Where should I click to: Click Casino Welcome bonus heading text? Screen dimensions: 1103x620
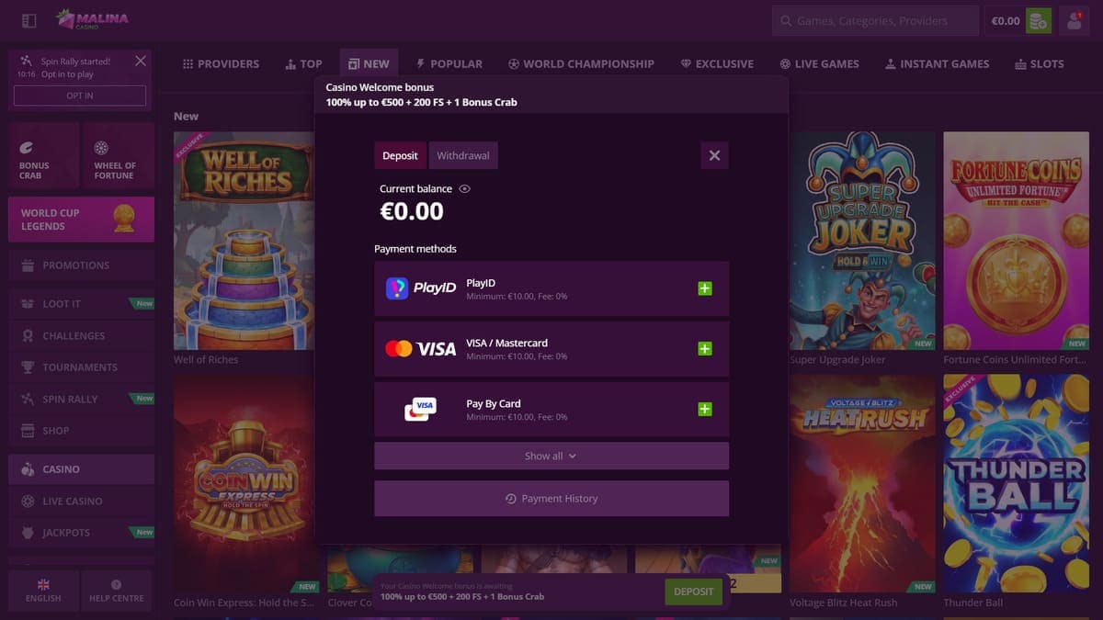coord(380,87)
